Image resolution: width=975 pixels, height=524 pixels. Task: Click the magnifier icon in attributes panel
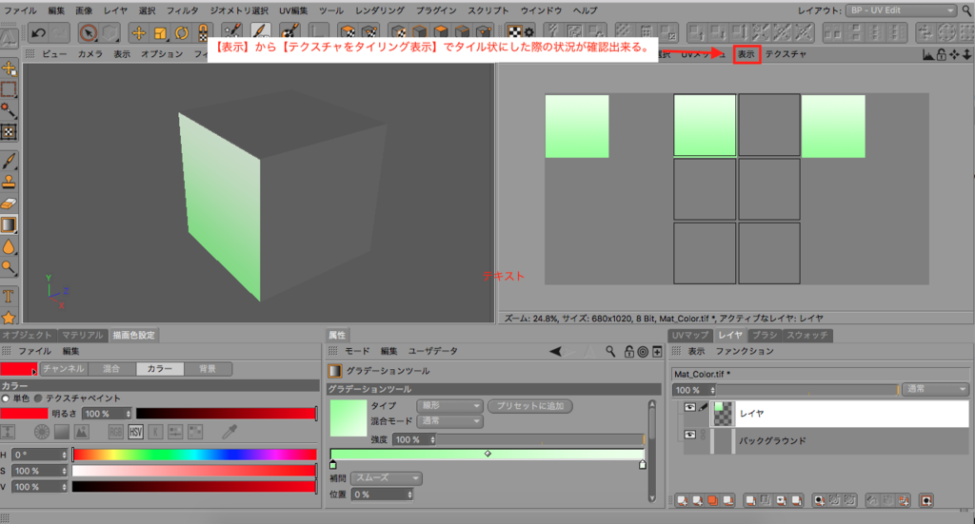pyautogui.click(x=610, y=352)
